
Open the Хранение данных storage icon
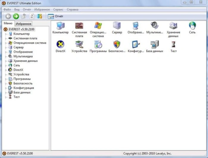tap(173, 26)
